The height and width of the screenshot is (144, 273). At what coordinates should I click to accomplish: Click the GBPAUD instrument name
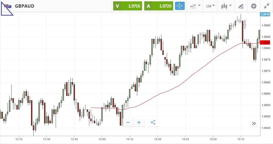25,6
